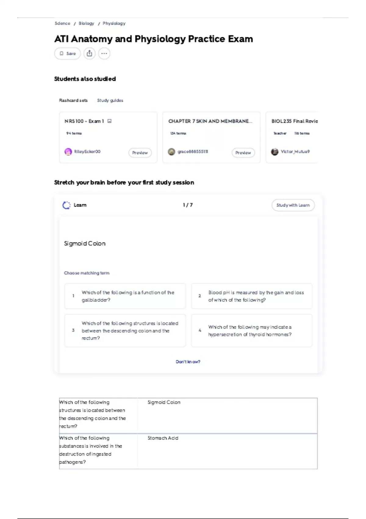The height and width of the screenshot is (519, 366).
Task: Preview the Chapter 7 Skin and Membrane set
Action: pyautogui.click(x=243, y=153)
